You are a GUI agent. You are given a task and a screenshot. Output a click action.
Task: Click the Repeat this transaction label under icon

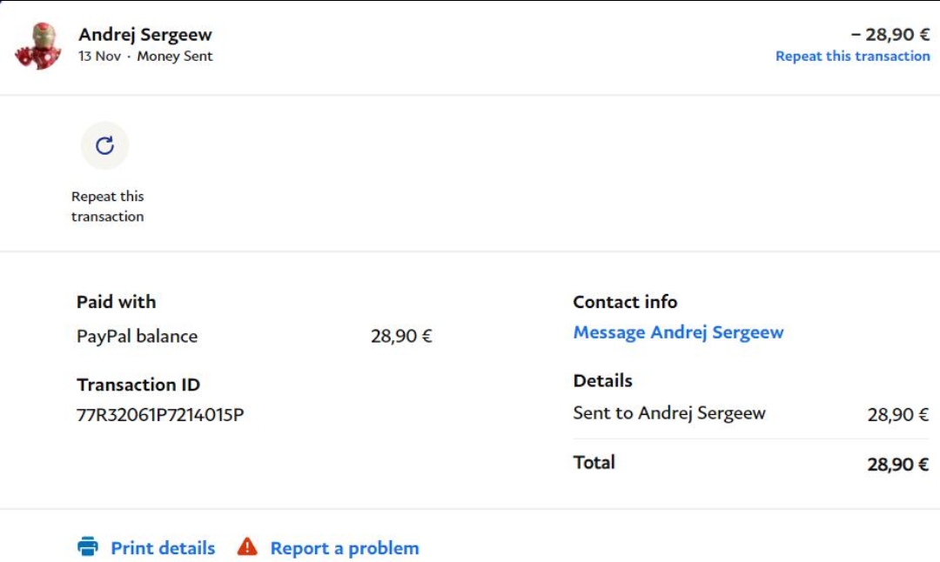point(107,206)
